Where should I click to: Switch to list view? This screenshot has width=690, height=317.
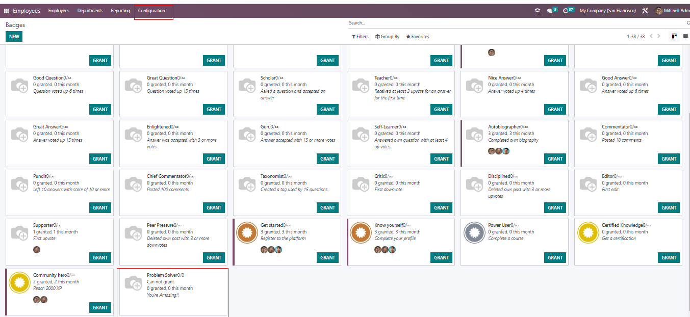point(685,36)
